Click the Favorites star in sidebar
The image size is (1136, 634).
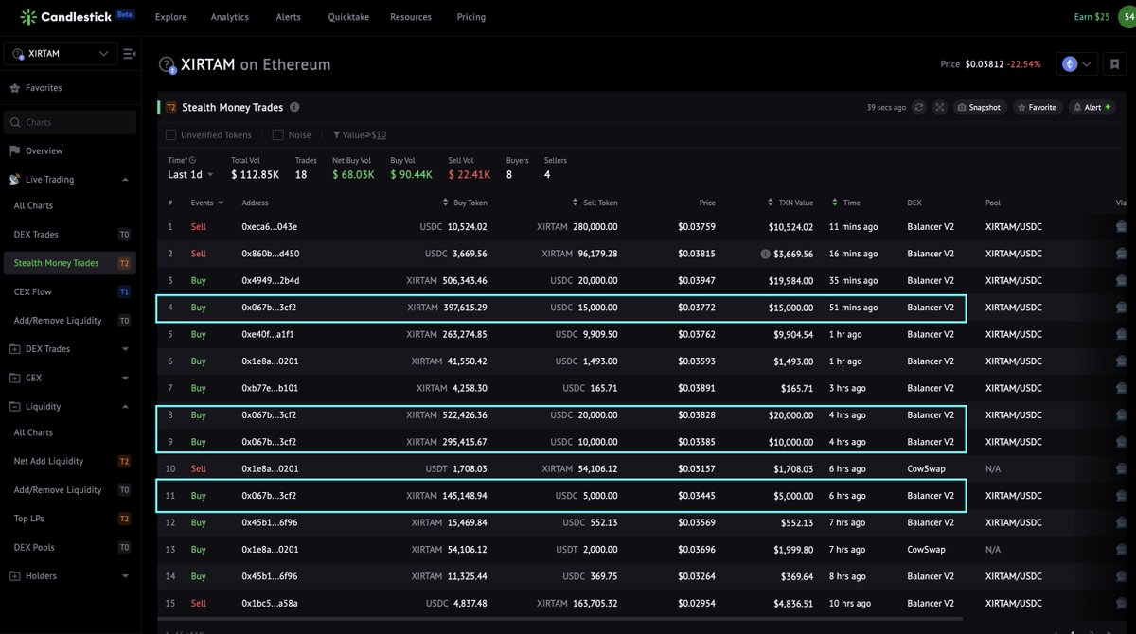click(x=14, y=88)
